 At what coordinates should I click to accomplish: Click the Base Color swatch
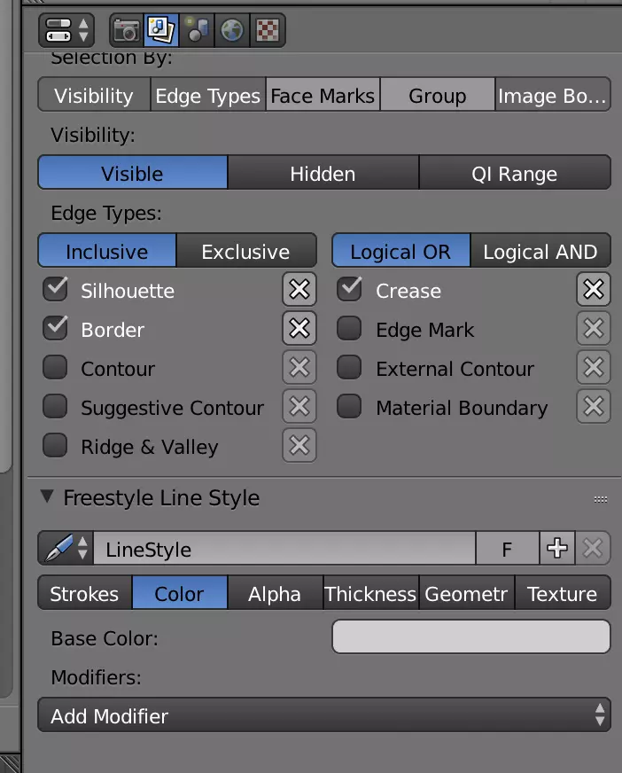(x=470, y=636)
